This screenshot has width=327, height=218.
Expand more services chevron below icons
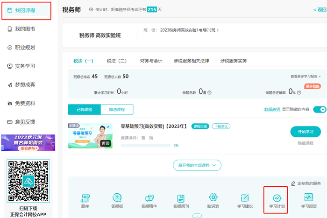(197, 216)
